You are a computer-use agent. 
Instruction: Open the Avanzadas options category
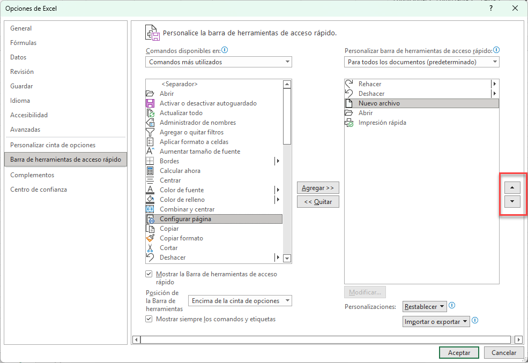[65, 130]
